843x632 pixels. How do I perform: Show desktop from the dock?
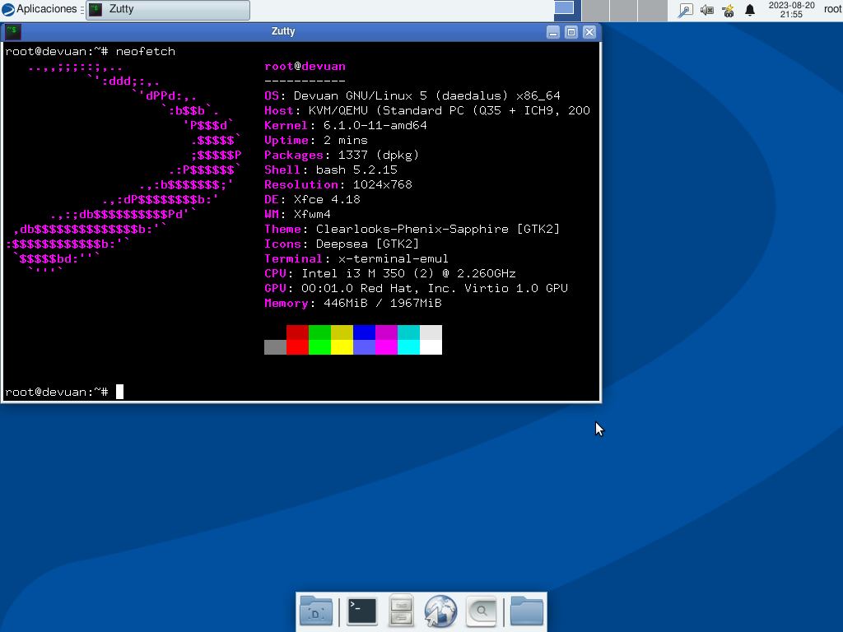(316, 611)
